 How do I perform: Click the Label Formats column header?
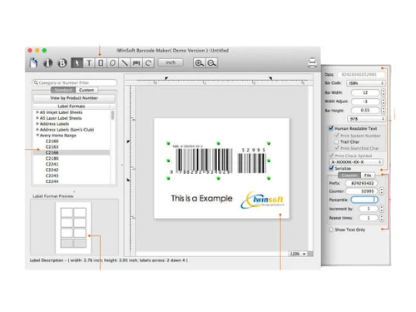tap(72, 106)
